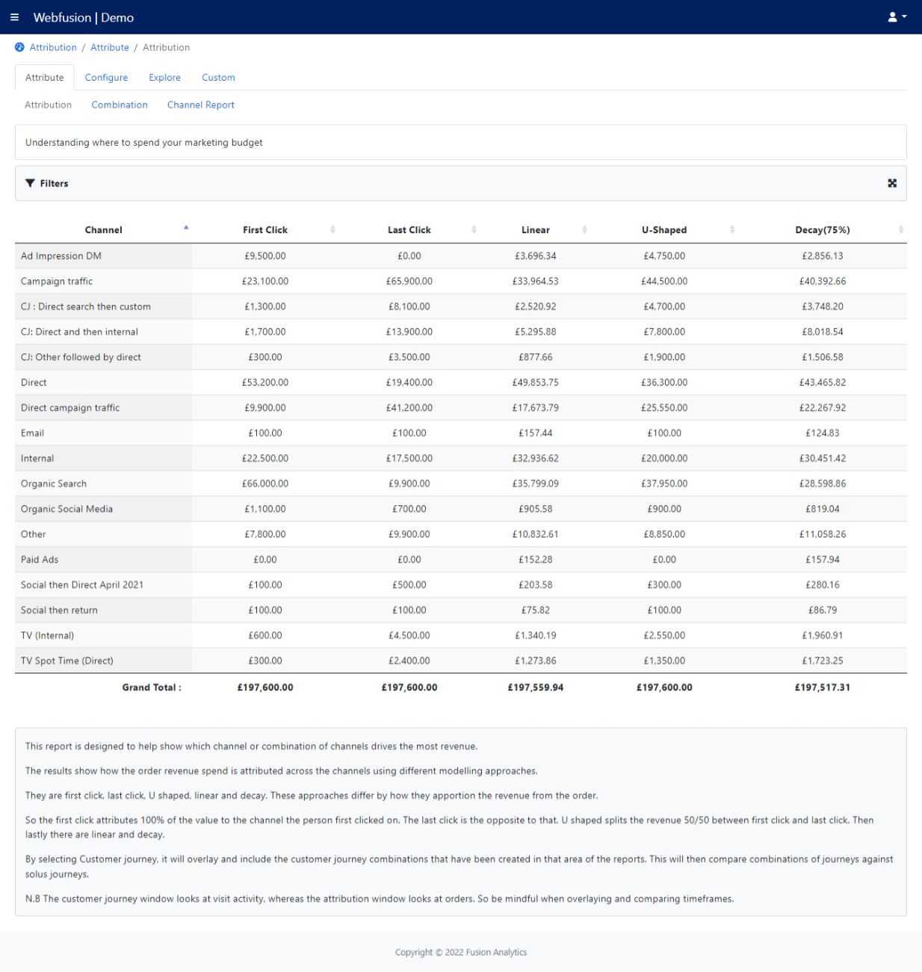This screenshot has height=972, width=922.
Task: Click Direct linear value £49,853.75
Action: point(536,383)
